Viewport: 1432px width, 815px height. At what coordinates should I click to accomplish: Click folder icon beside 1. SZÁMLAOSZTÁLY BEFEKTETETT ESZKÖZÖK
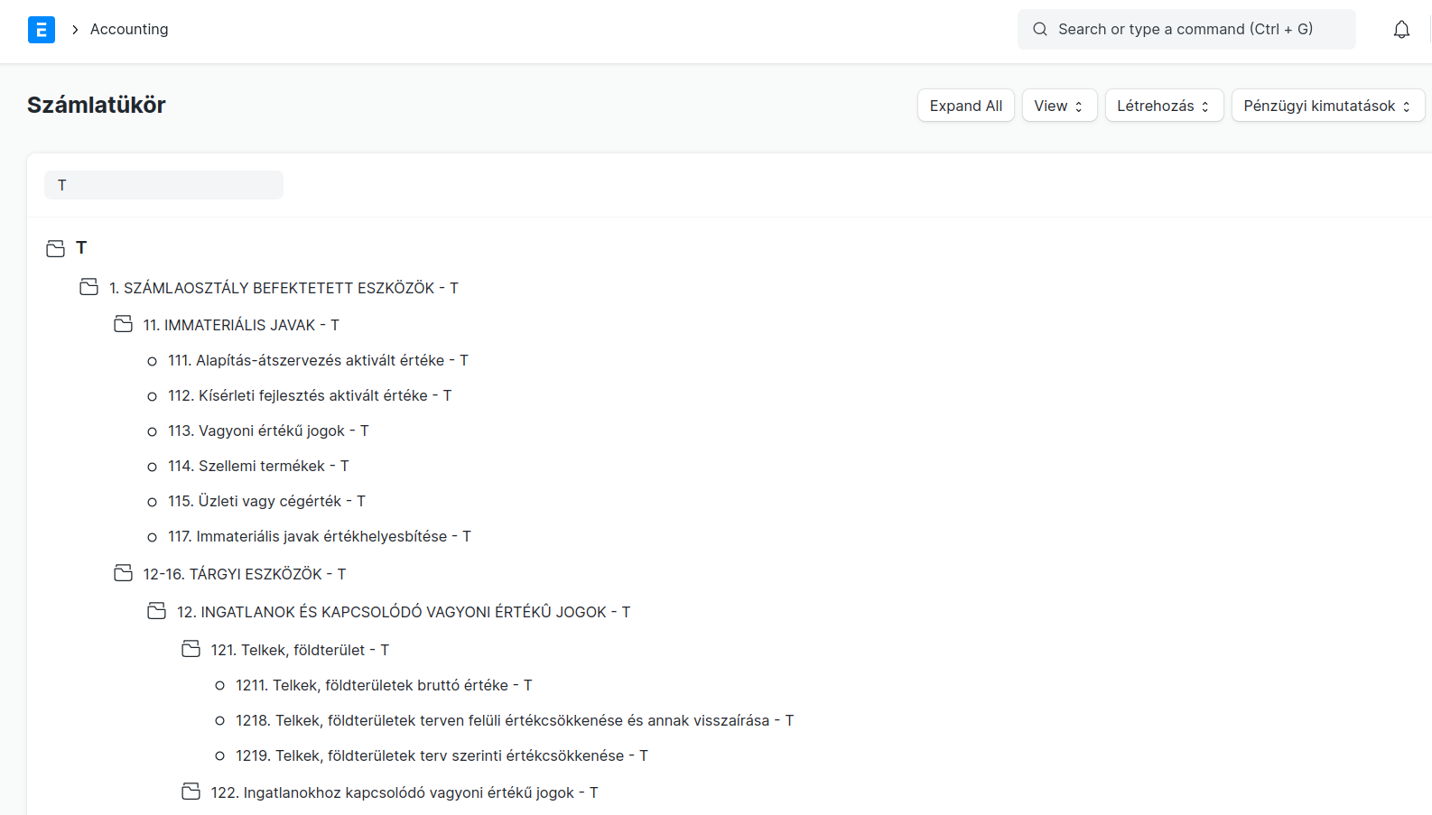pyautogui.click(x=88, y=287)
